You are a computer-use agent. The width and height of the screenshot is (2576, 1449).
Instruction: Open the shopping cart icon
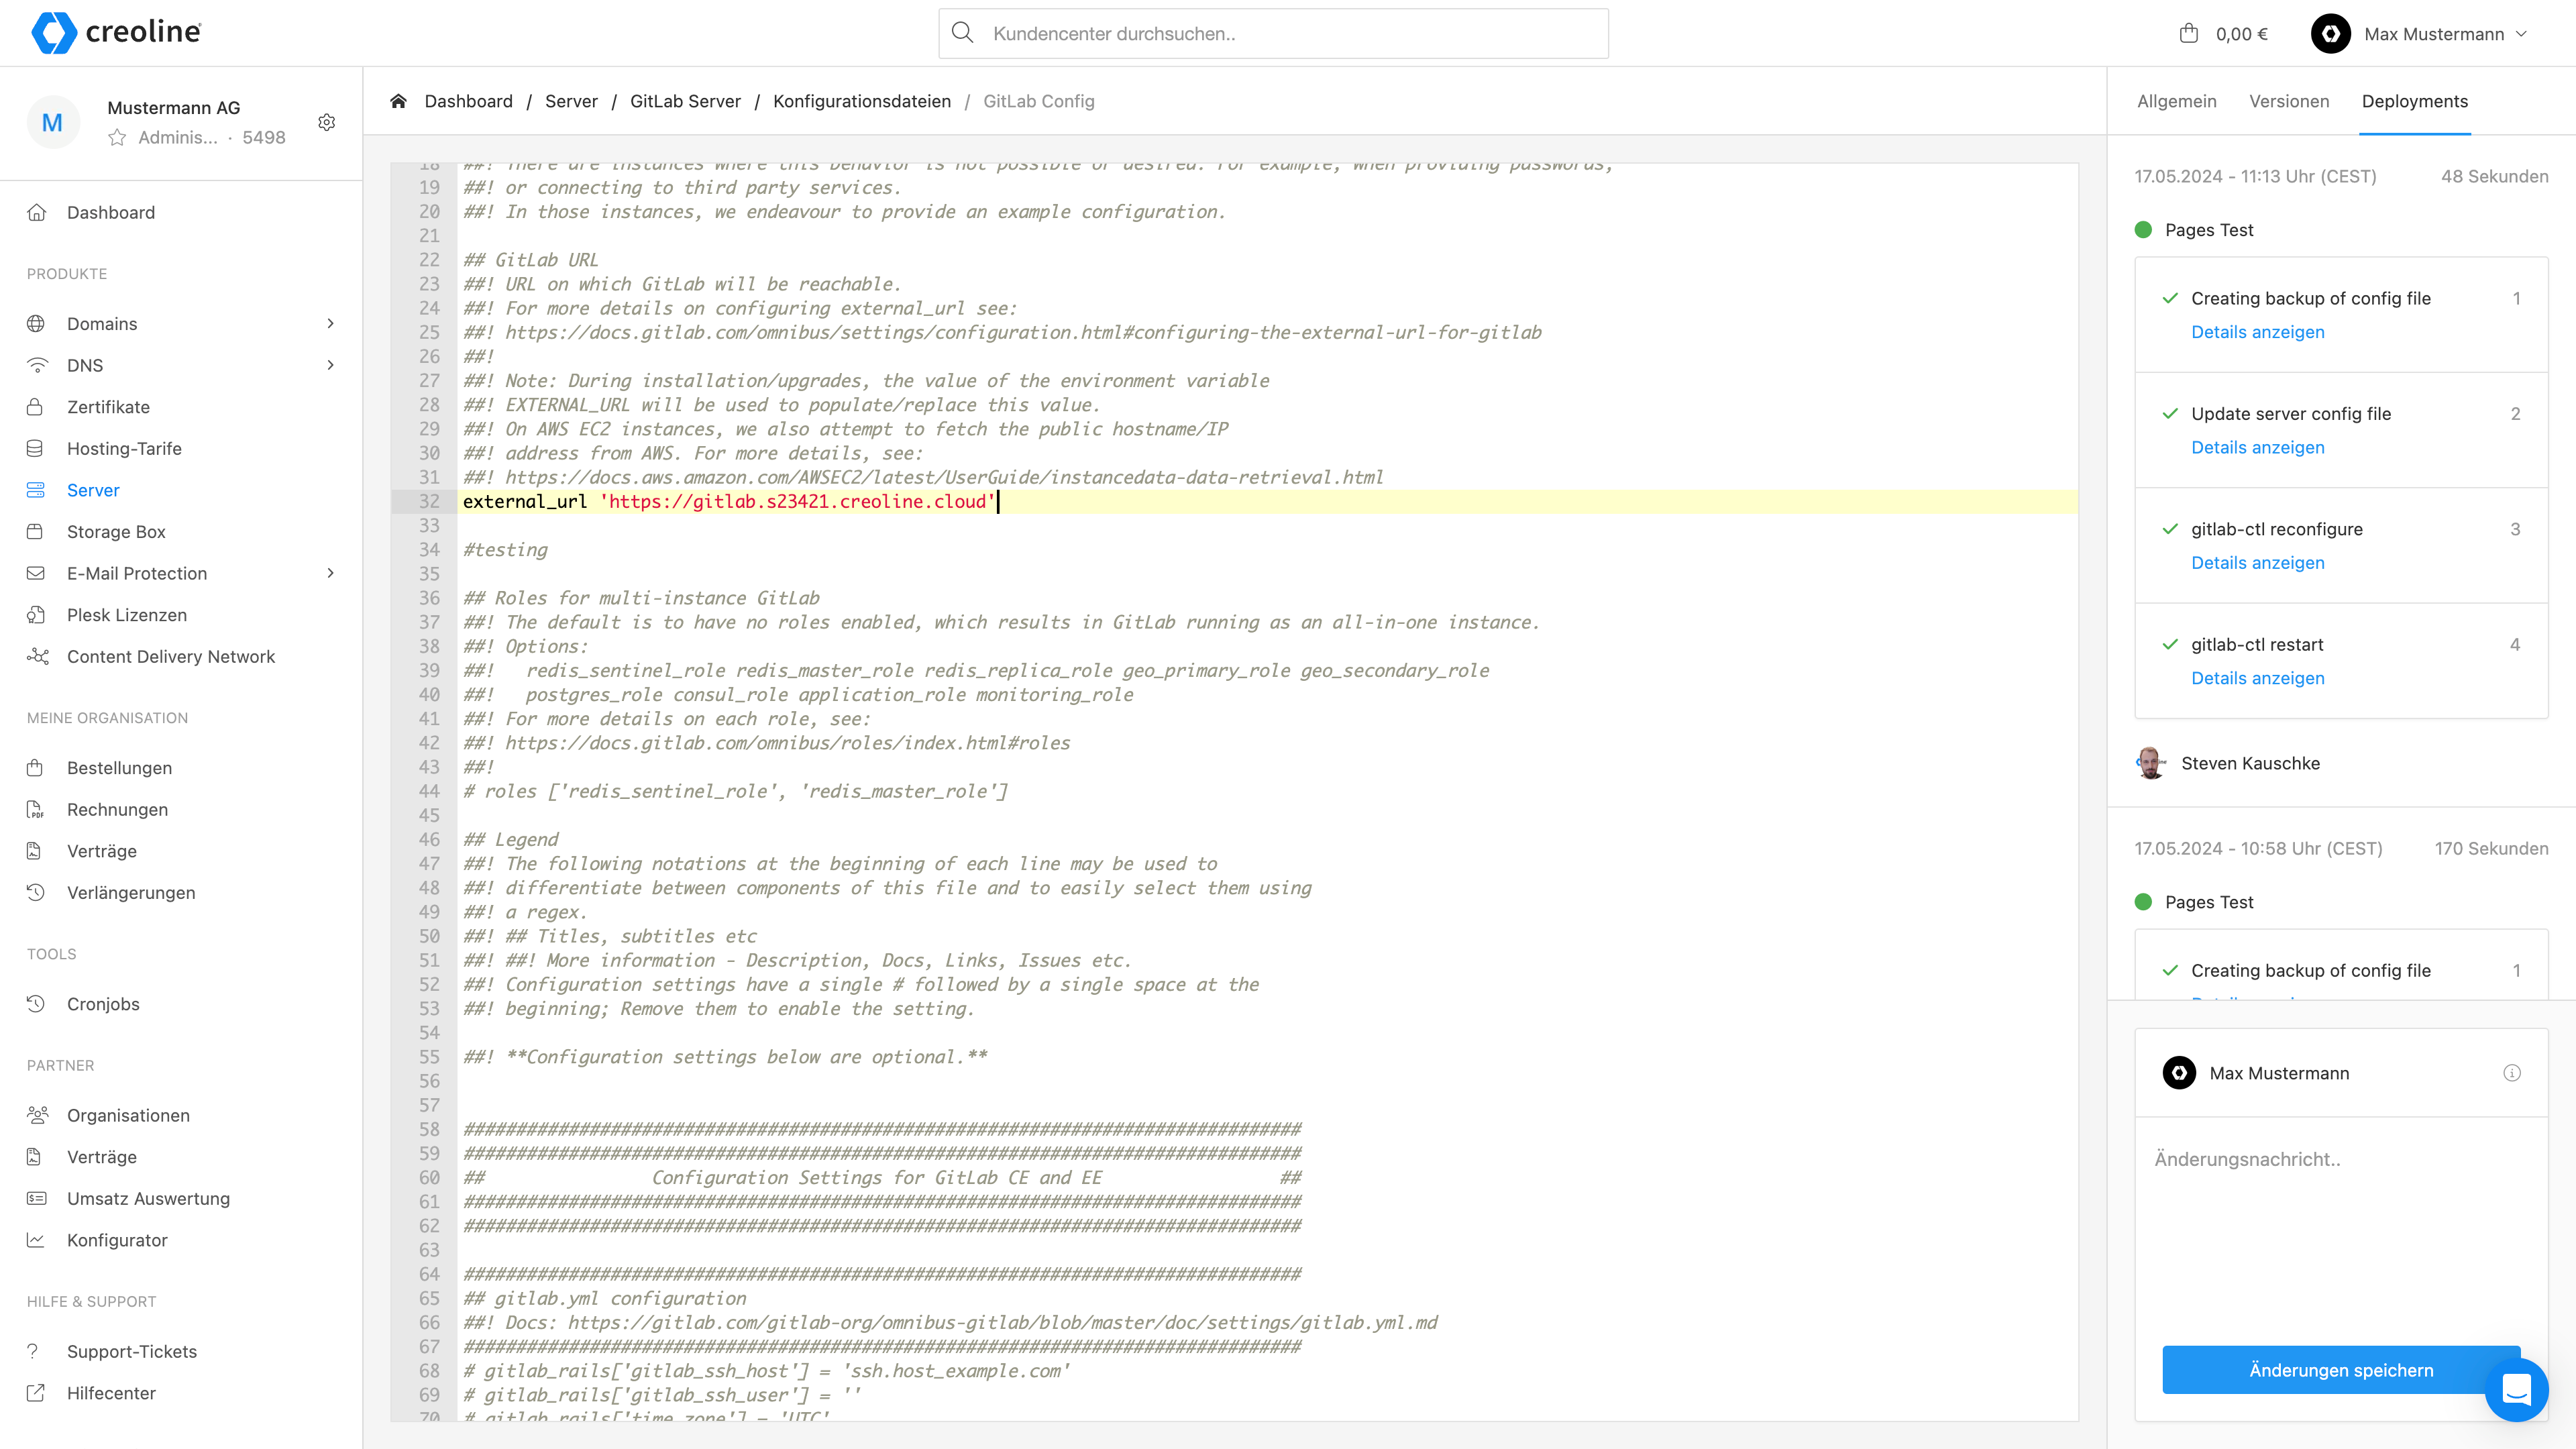point(2188,33)
